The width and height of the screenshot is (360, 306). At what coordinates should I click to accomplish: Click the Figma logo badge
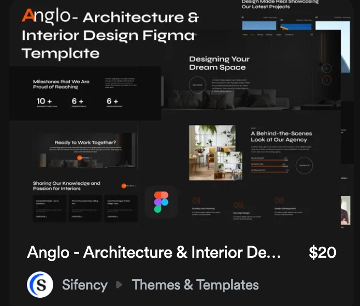[161, 202]
